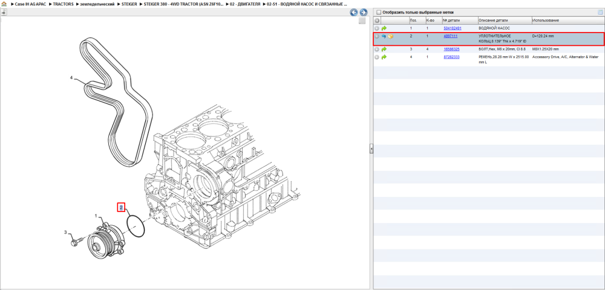The image size is (605, 290).
Task: Select the 'D=120.24 mm' usage cell
Action: 543,36
